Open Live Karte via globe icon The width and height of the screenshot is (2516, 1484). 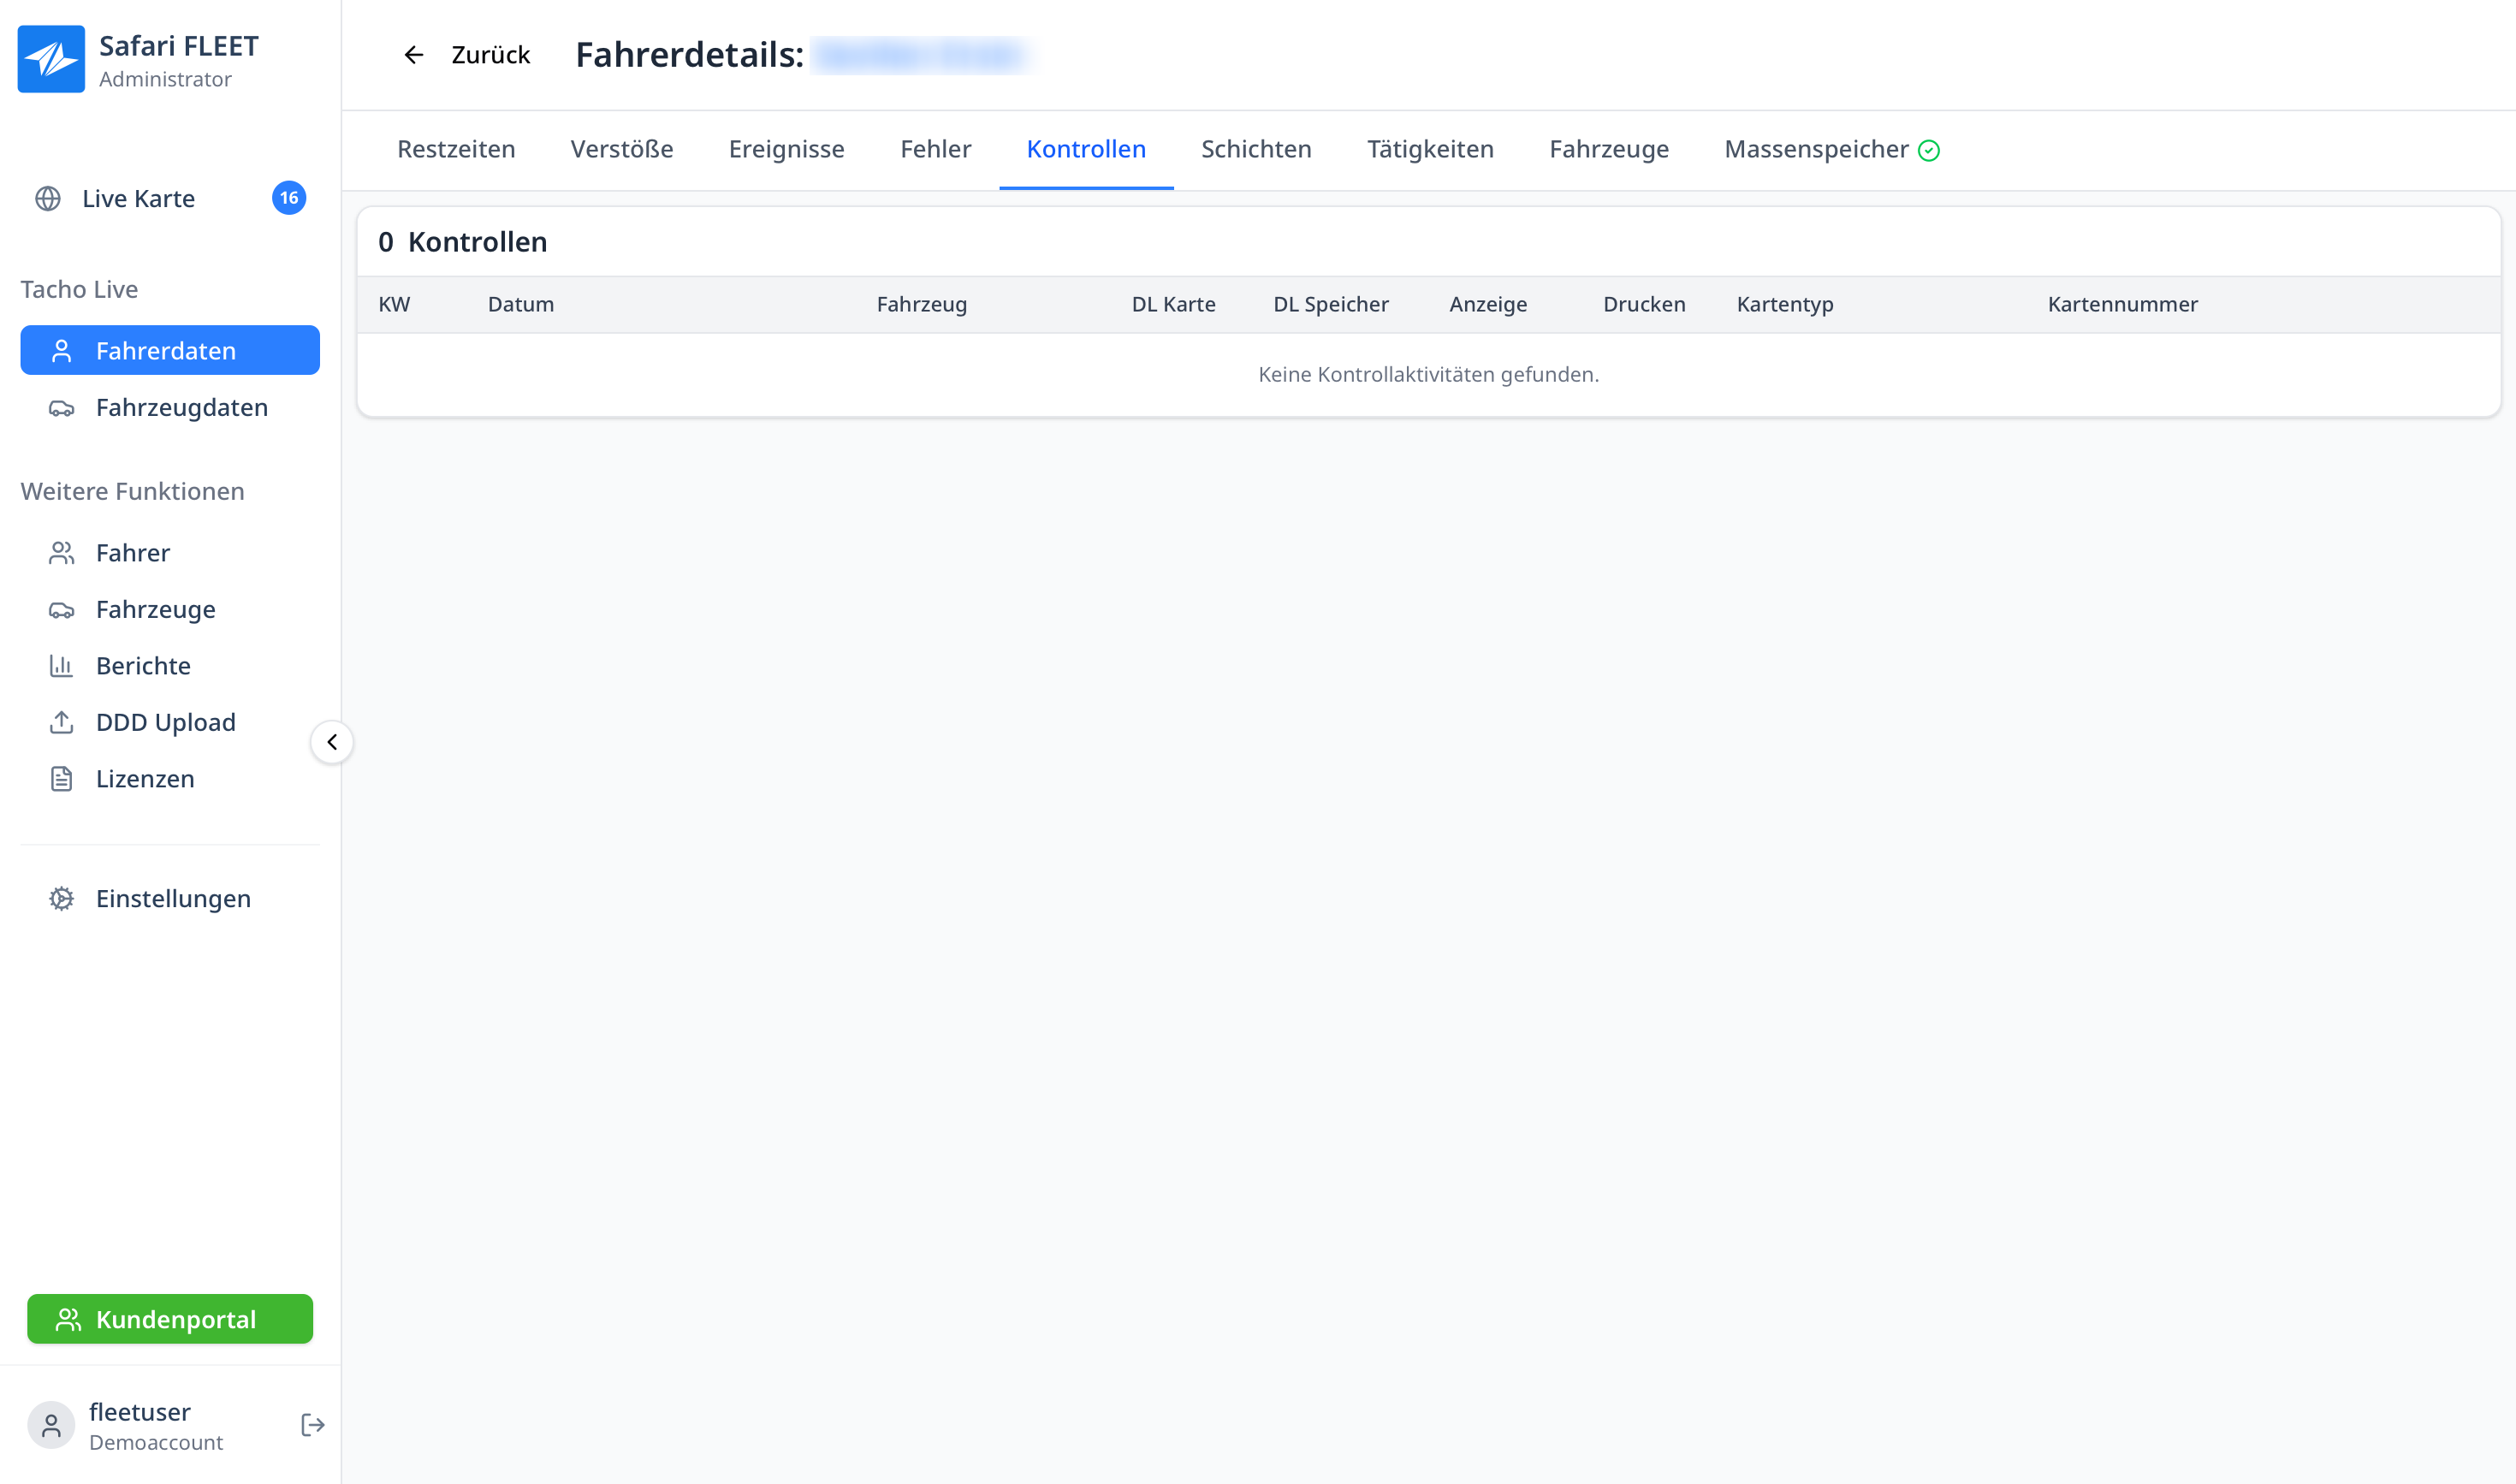(x=48, y=198)
